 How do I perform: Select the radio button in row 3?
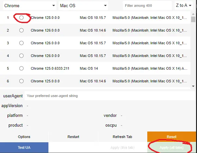tap(21, 43)
